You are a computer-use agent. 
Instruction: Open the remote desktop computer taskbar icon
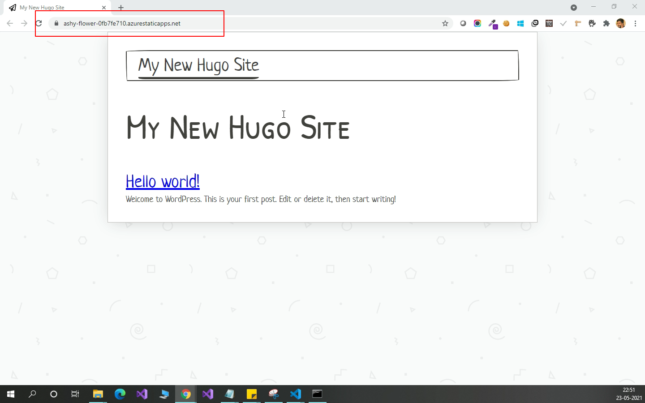tap(163, 394)
